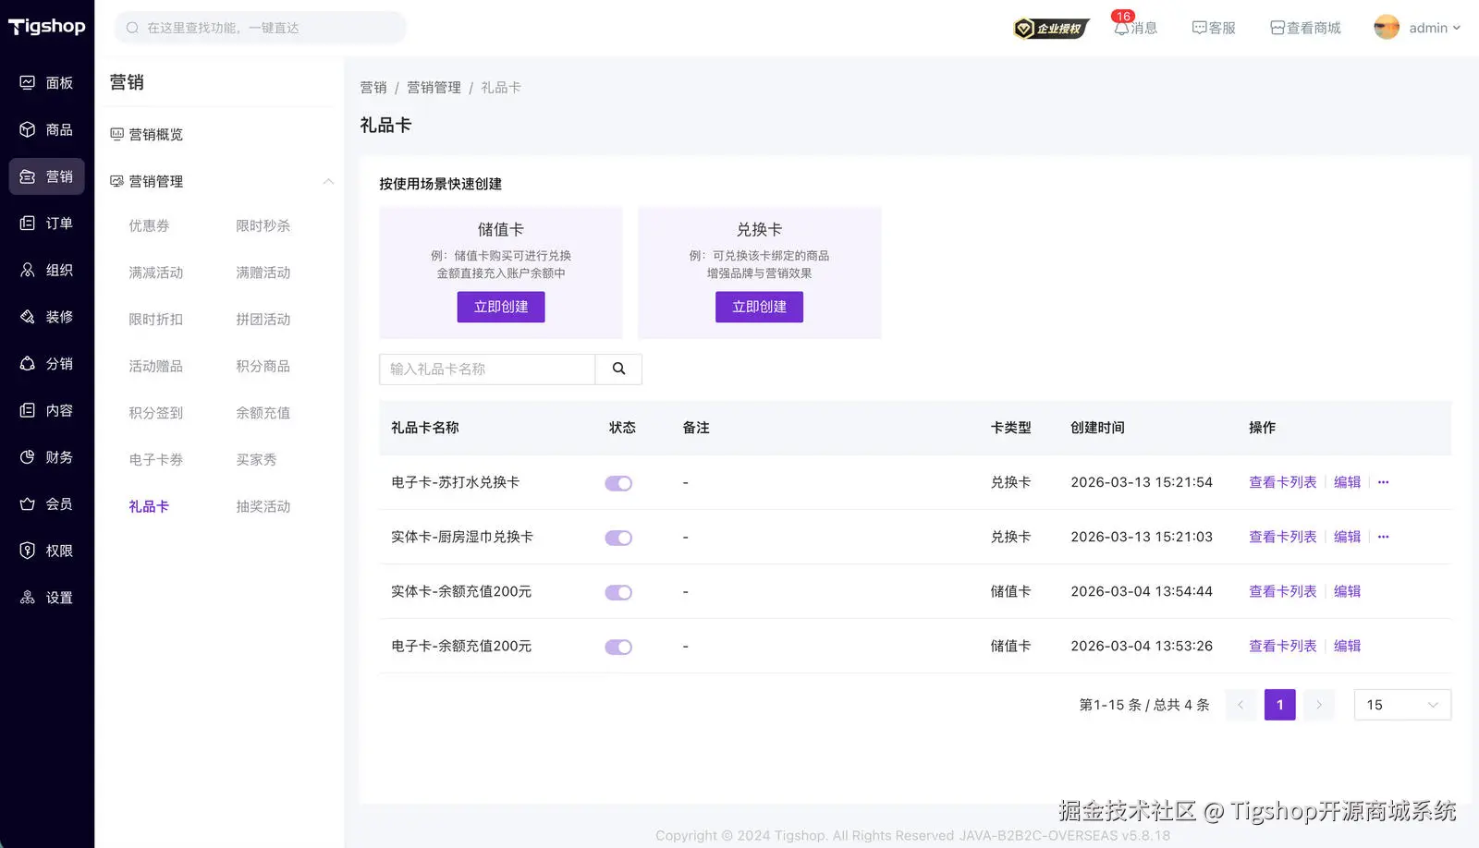View card list for 电子卡-苏打水兑换卡
Viewport: 1479px width, 848px height.
(1282, 482)
